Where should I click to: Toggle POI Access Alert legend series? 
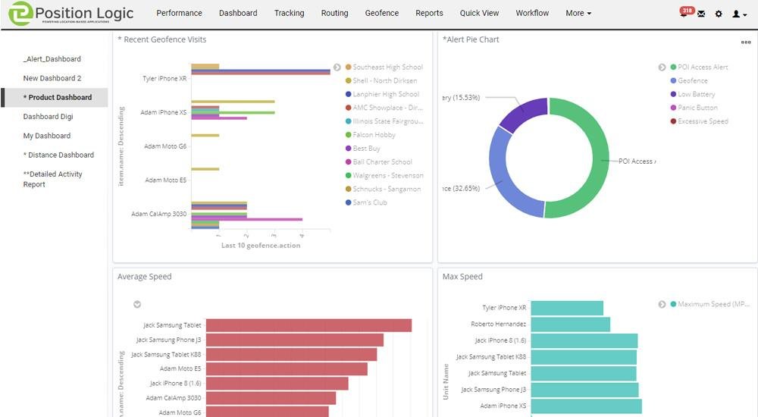[x=699, y=67]
